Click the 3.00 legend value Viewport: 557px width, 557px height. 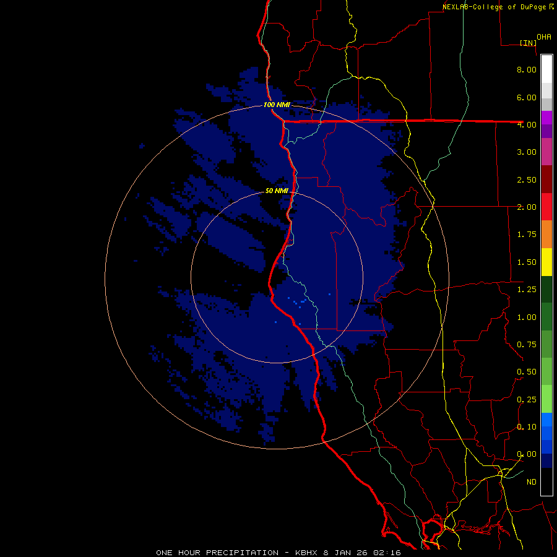point(527,152)
